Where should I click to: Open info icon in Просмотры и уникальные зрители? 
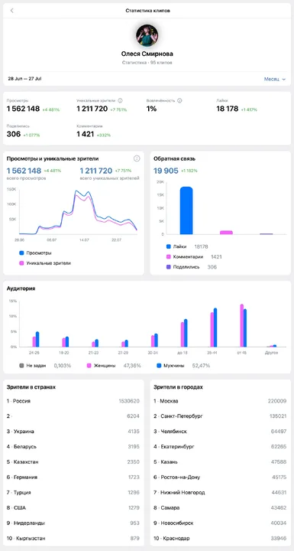pos(137,158)
